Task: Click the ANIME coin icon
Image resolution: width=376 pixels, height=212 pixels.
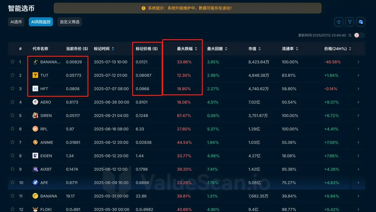Action: [x=35, y=142]
